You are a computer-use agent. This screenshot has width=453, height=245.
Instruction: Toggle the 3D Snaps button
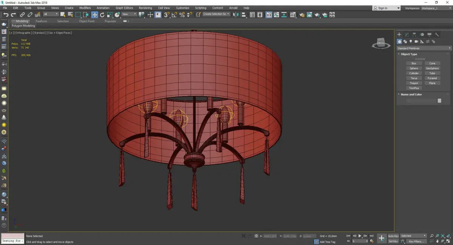[166, 15]
